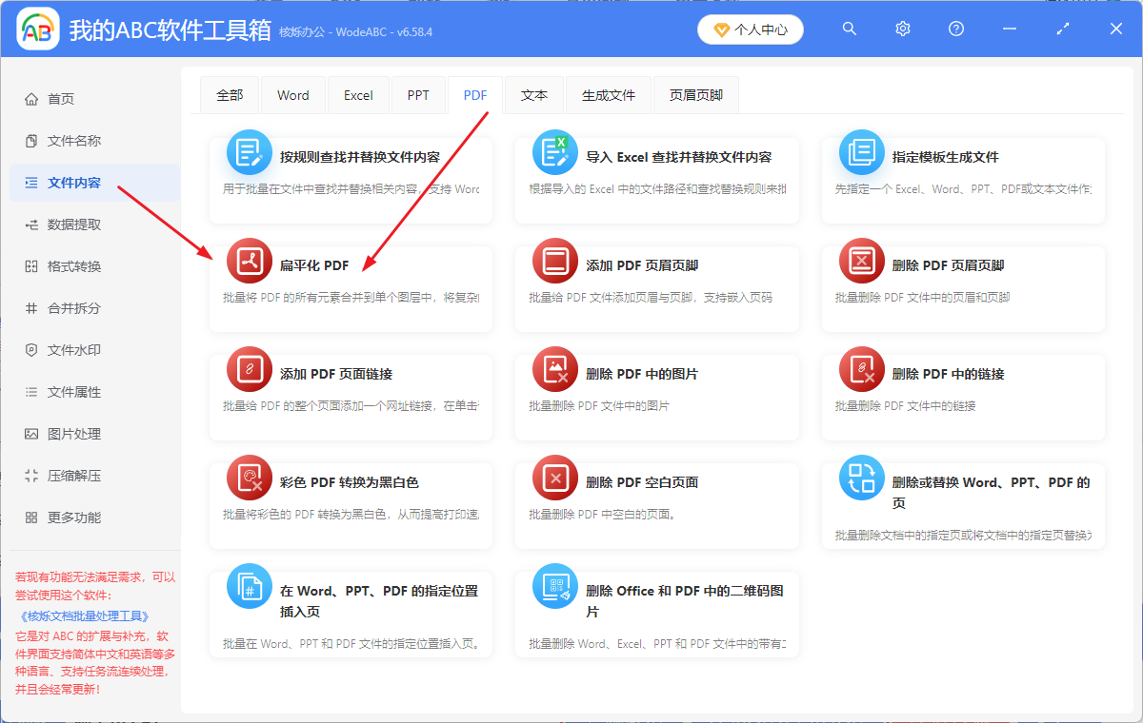Open the 个人中心 button

[750, 29]
